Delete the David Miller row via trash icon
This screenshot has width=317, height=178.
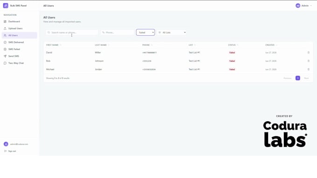click(309, 53)
